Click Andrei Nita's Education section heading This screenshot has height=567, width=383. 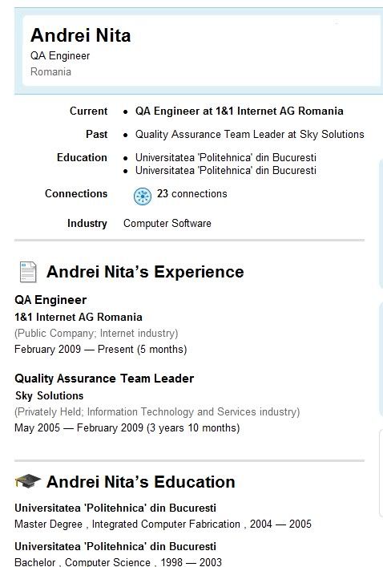(x=141, y=482)
